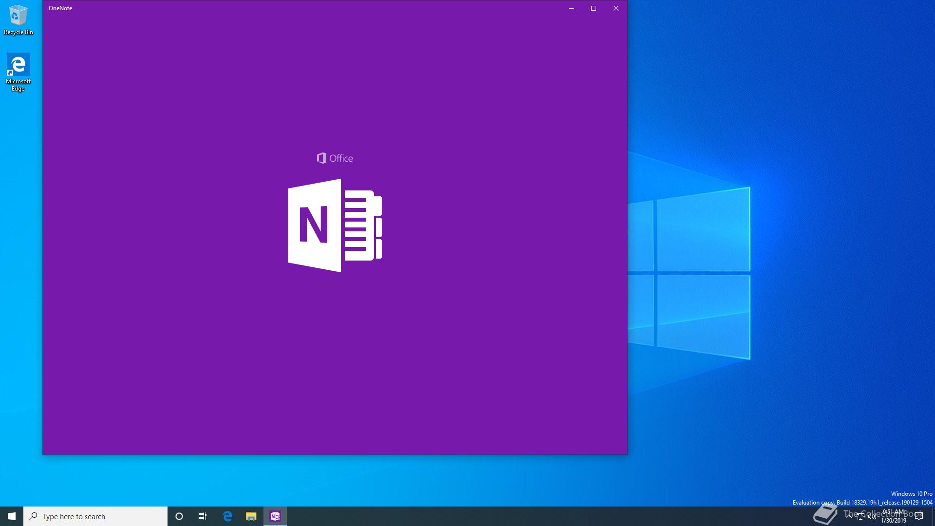This screenshot has width=935, height=526.
Task: Open Task View on the taskbar
Action: 203,516
